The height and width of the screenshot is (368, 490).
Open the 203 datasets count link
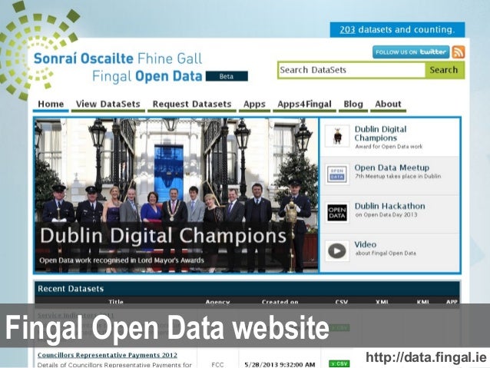coord(347,30)
